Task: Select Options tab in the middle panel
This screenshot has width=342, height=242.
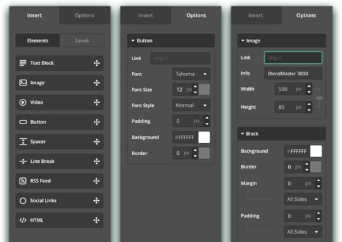Action: 196,15
